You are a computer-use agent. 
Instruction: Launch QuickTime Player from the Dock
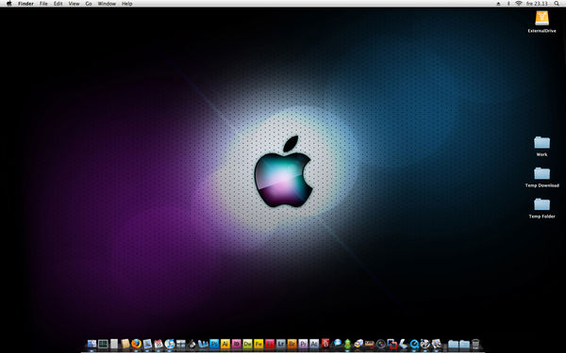pos(414,344)
